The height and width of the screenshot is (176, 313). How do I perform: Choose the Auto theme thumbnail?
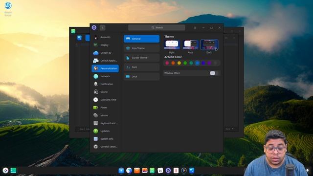(x=190, y=44)
